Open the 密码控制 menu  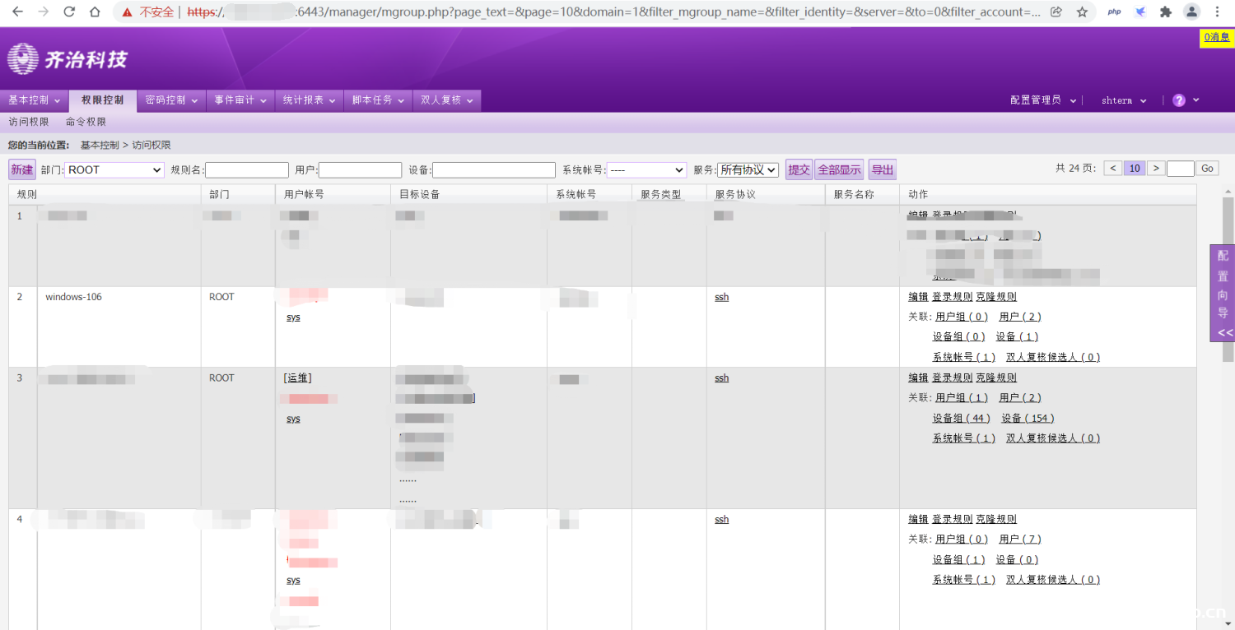(171, 100)
